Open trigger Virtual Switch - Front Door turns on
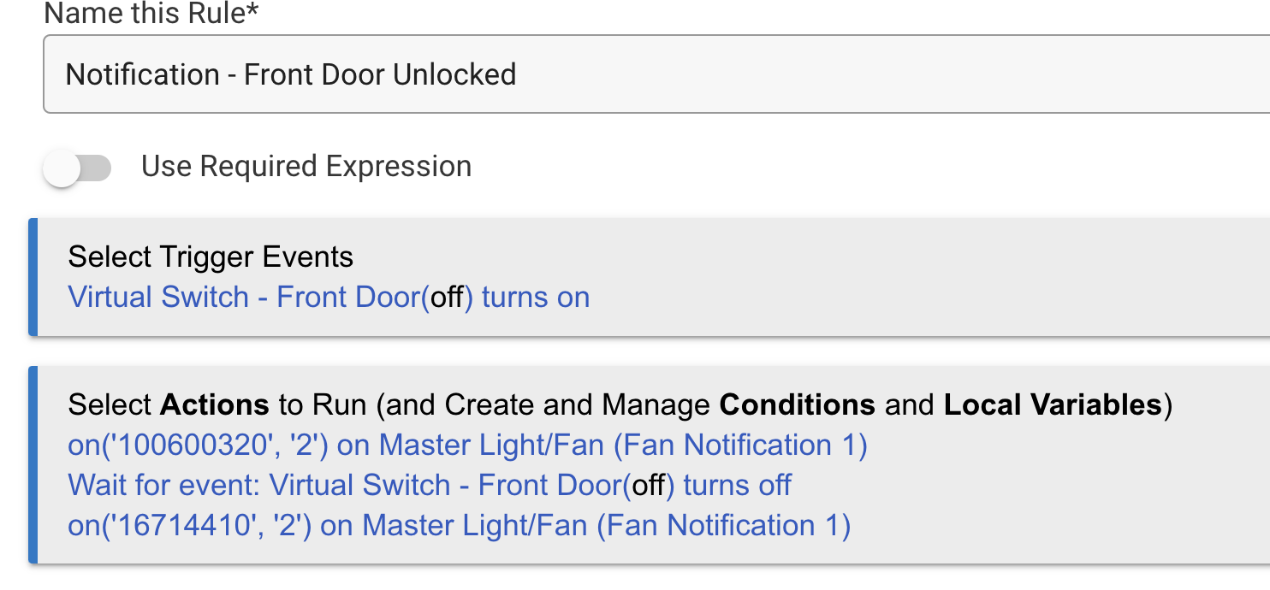Image resolution: width=1270 pixels, height=590 pixels. tap(329, 297)
